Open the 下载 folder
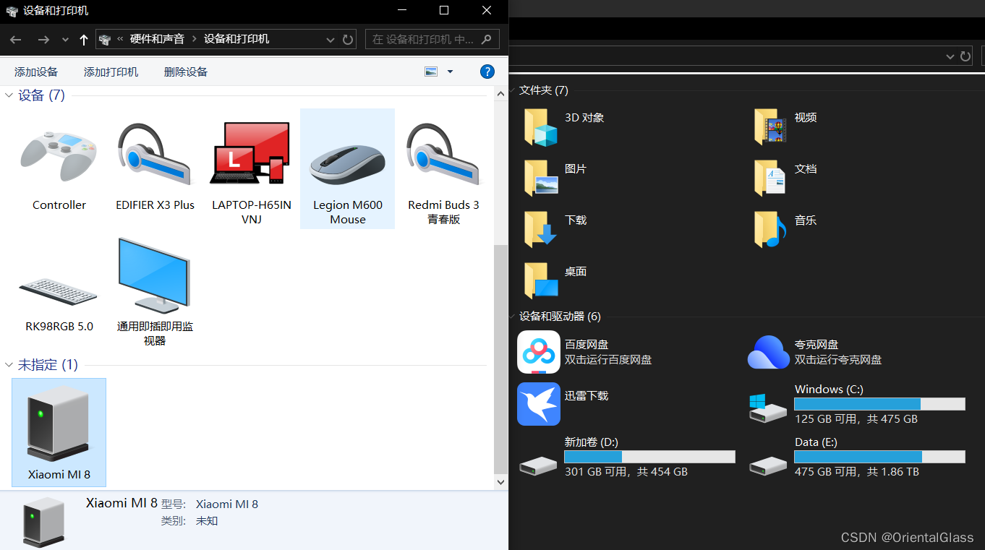Image resolution: width=985 pixels, height=550 pixels. click(x=542, y=229)
